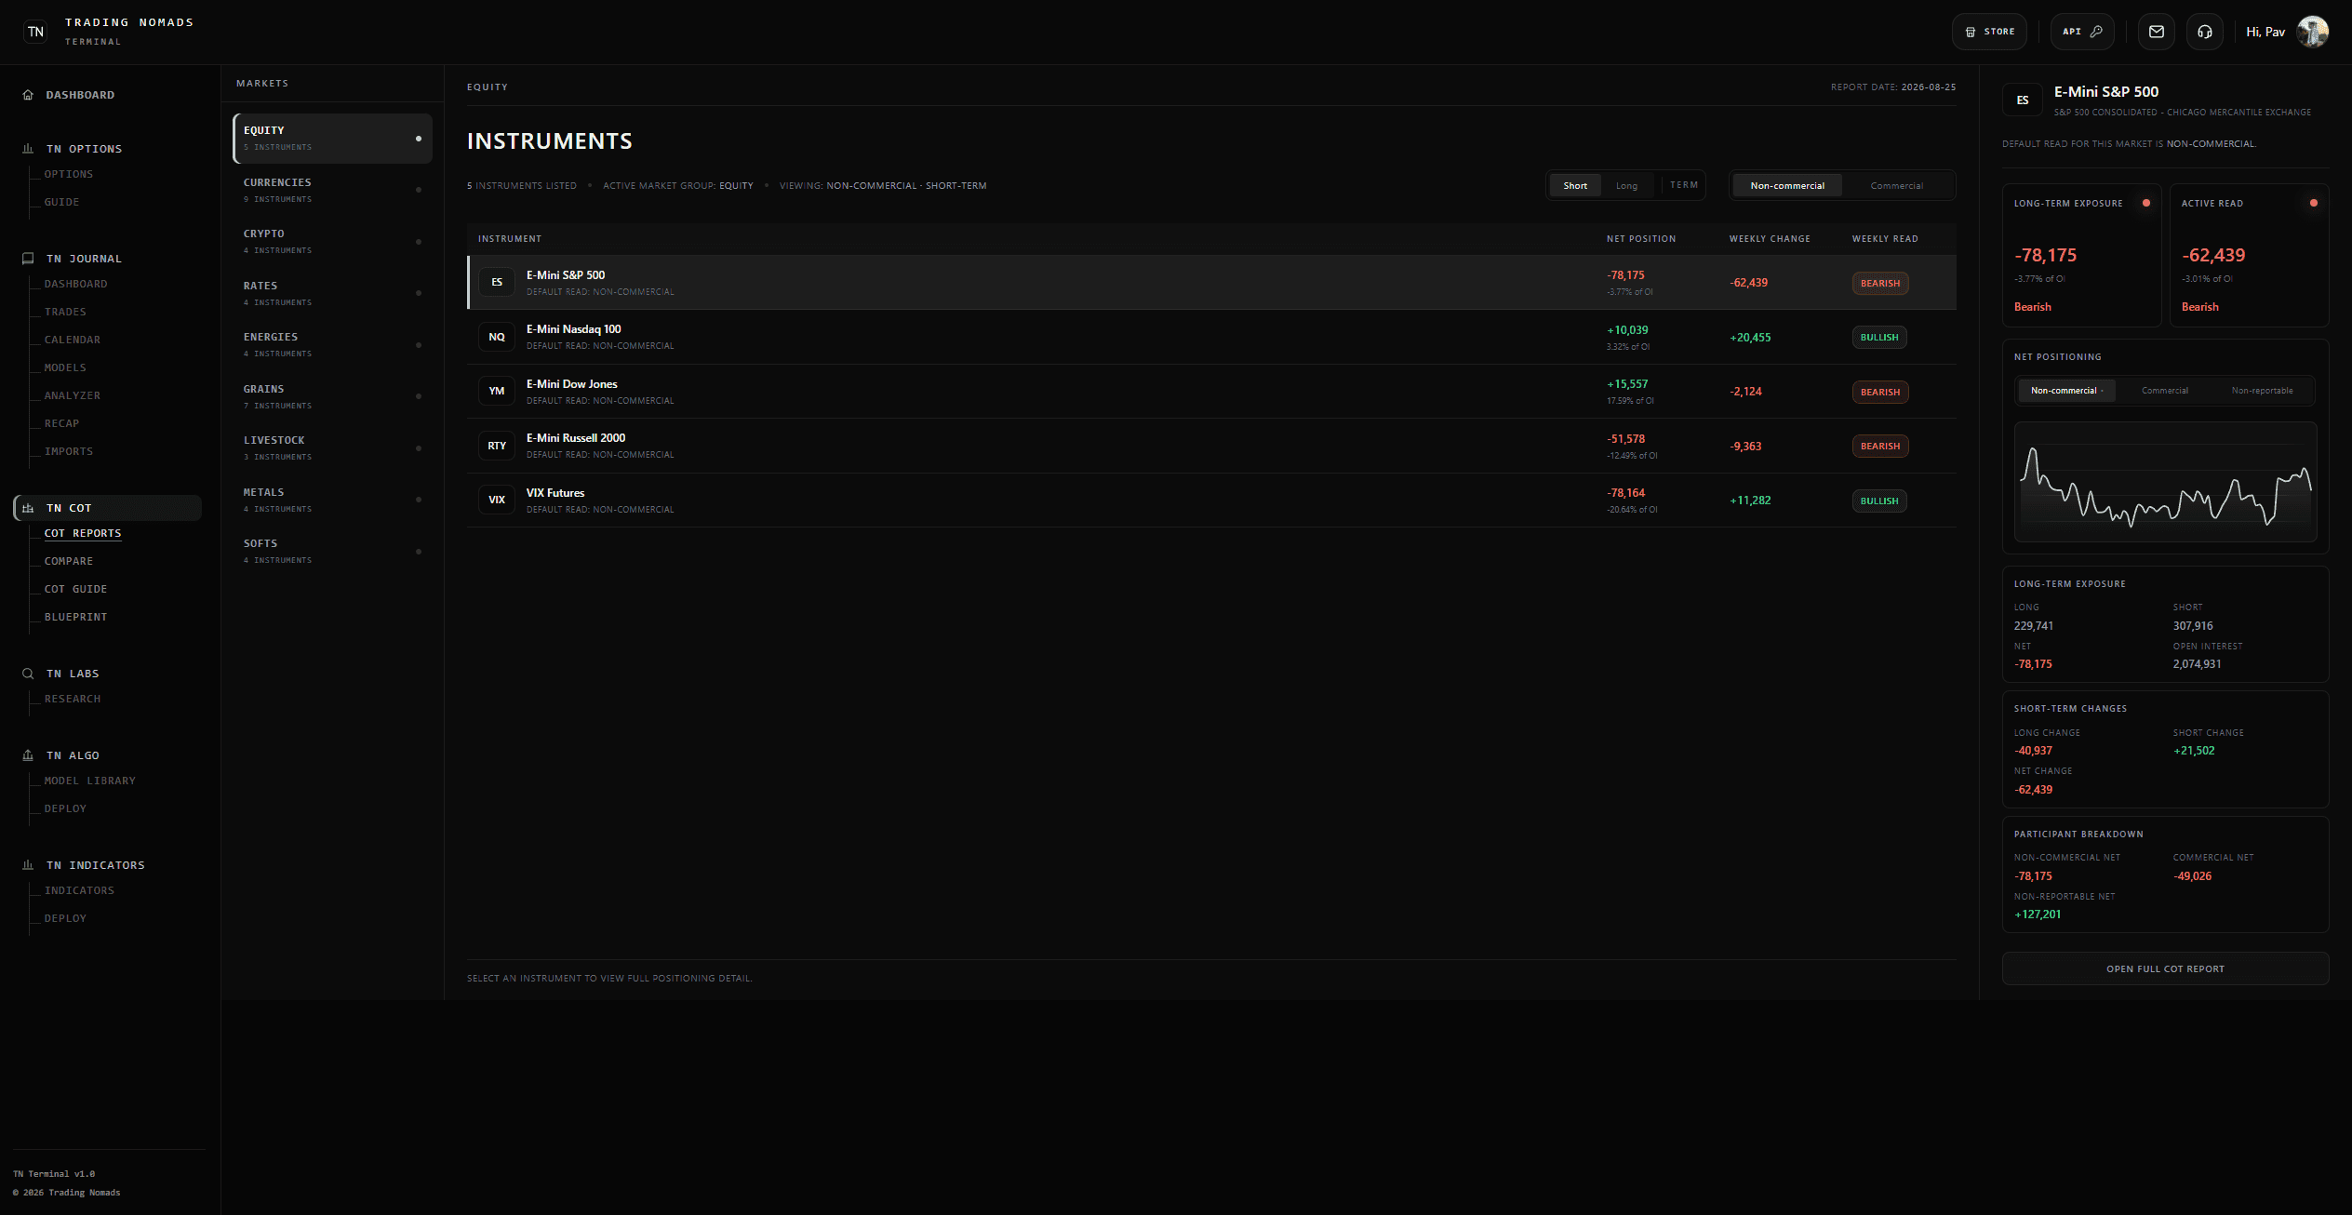The width and height of the screenshot is (2352, 1215).
Task: Open Models in TN Journal
Action: (65, 367)
